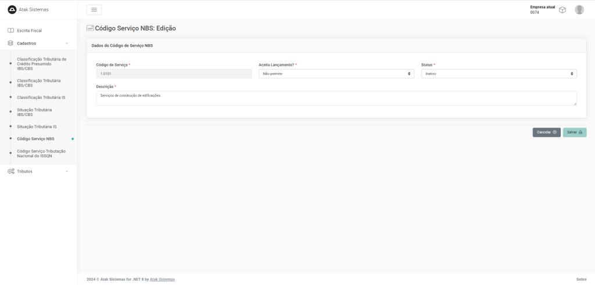Click into the Descrição text area
This screenshot has height=285, width=595.
pos(336,98)
